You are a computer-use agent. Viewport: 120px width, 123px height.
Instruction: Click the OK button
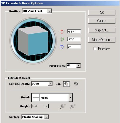(102, 13)
